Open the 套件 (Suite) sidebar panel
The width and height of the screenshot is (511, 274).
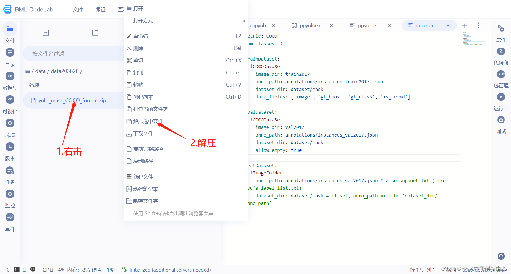(x=10, y=222)
